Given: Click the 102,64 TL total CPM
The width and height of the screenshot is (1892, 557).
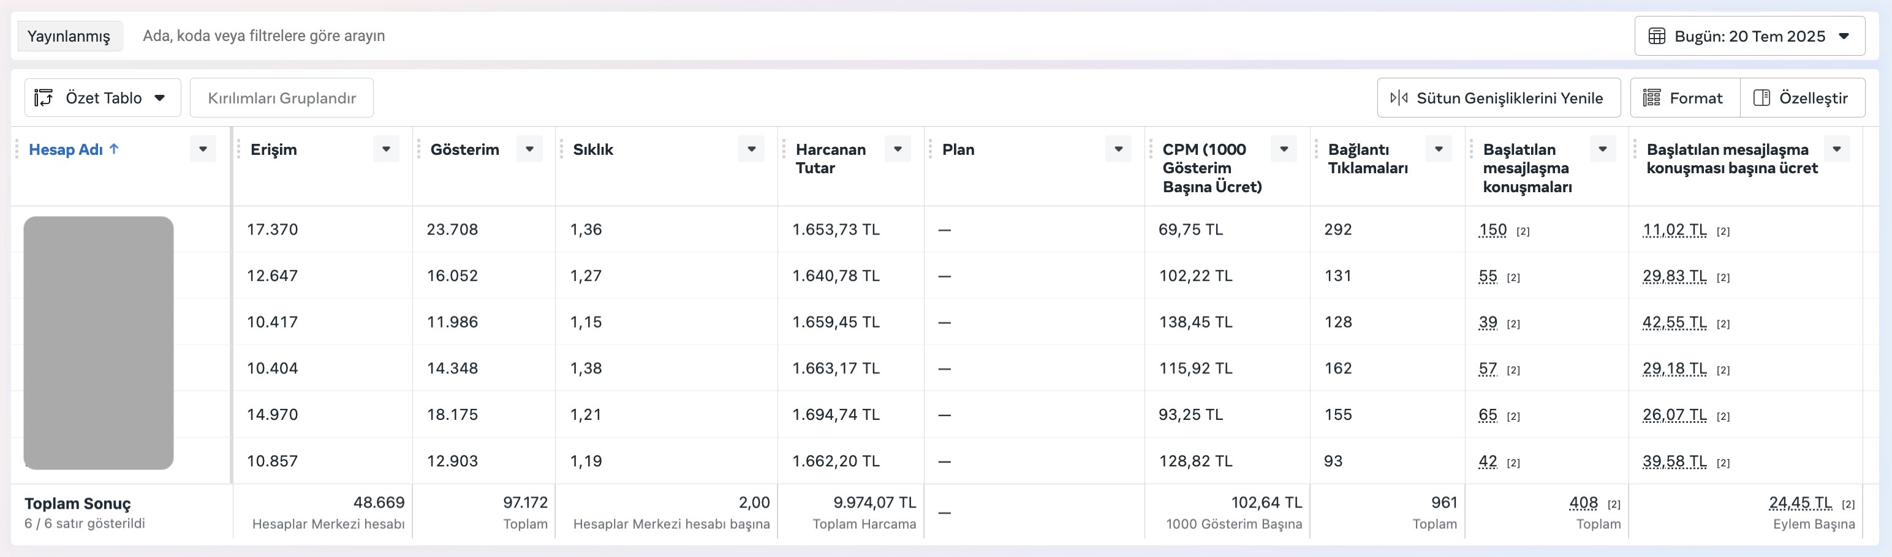Looking at the screenshot, I should coord(1266,503).
